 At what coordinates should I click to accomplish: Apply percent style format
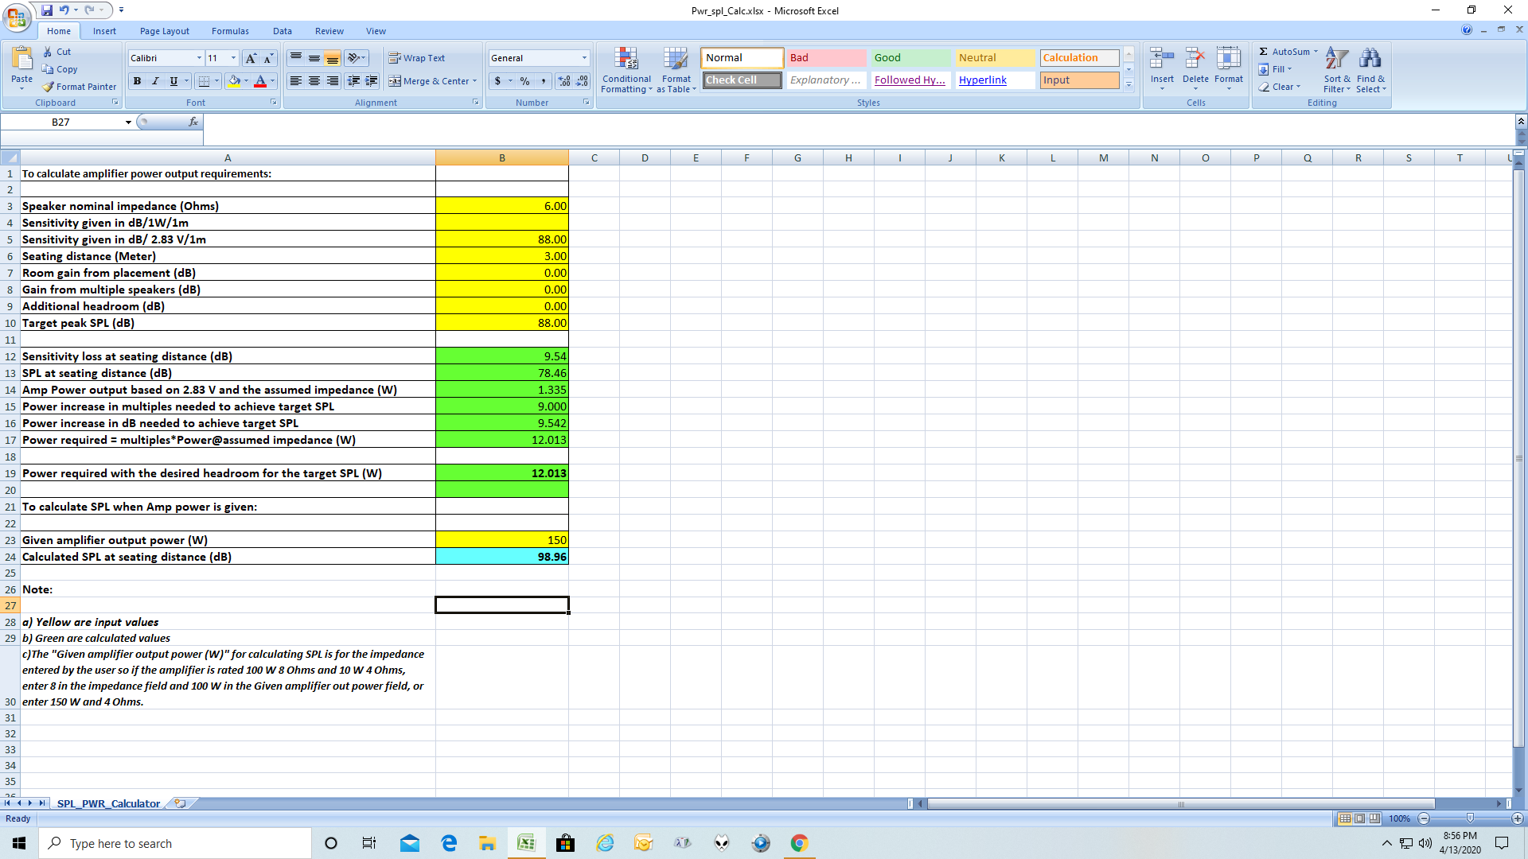coord(524,81)
